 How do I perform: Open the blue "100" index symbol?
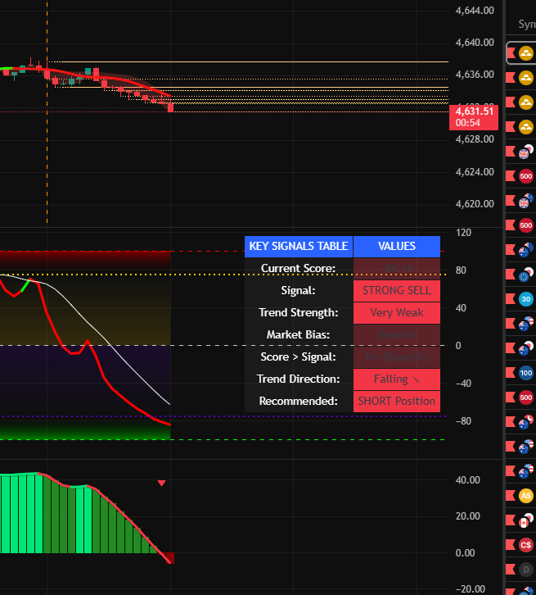coord(526,373)
